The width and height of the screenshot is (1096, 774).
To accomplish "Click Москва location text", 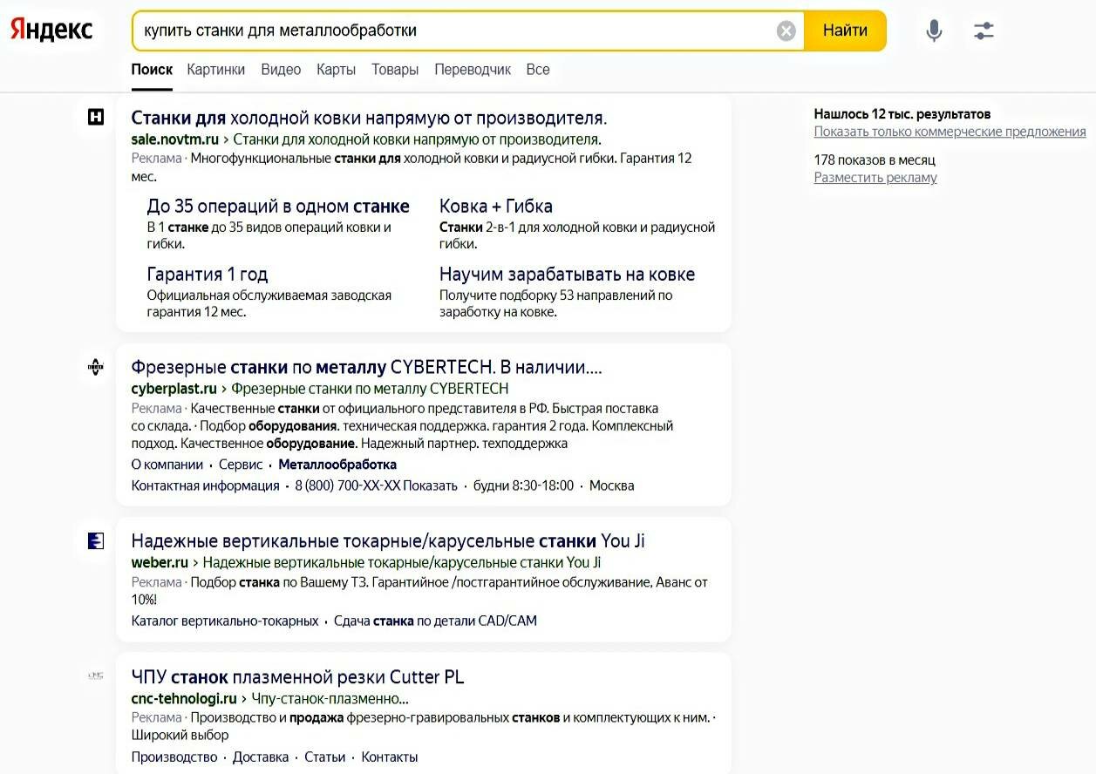I will tap(612, 485).
